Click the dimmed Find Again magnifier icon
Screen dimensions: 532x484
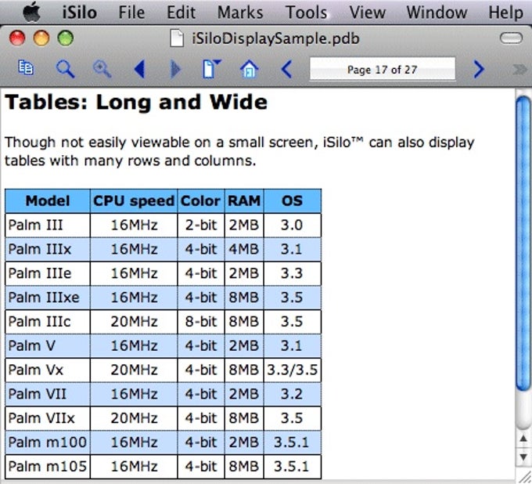click(102, 69)
